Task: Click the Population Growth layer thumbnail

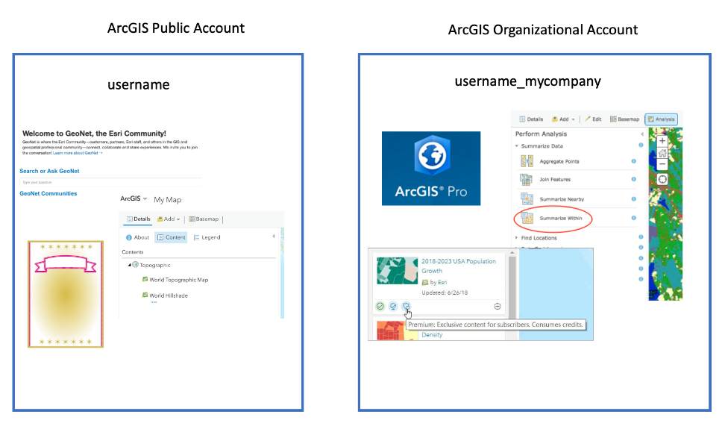Action: (x=397, y=271)
